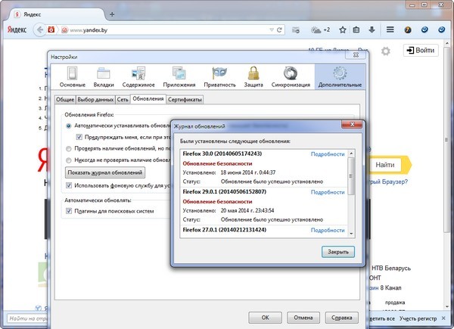Click Показать журнал обновлений button

coord(105,172)
